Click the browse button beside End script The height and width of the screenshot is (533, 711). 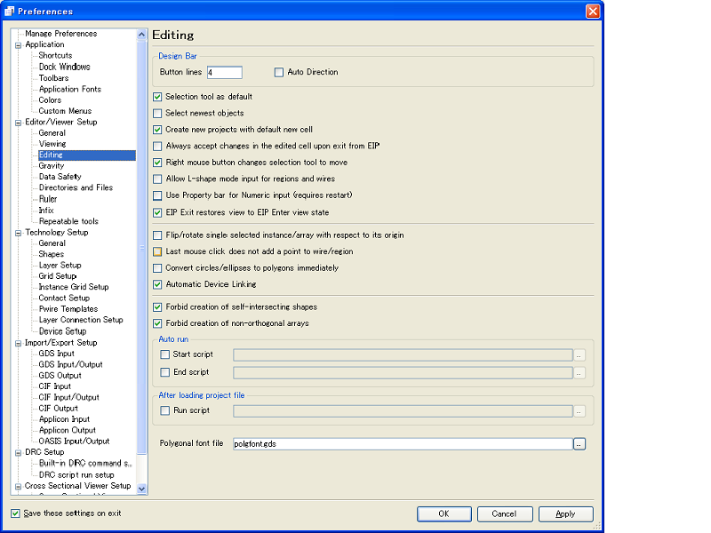[x=579, y=372]
